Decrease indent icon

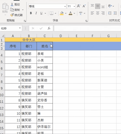pyautogui.click(x=110, y=13)
